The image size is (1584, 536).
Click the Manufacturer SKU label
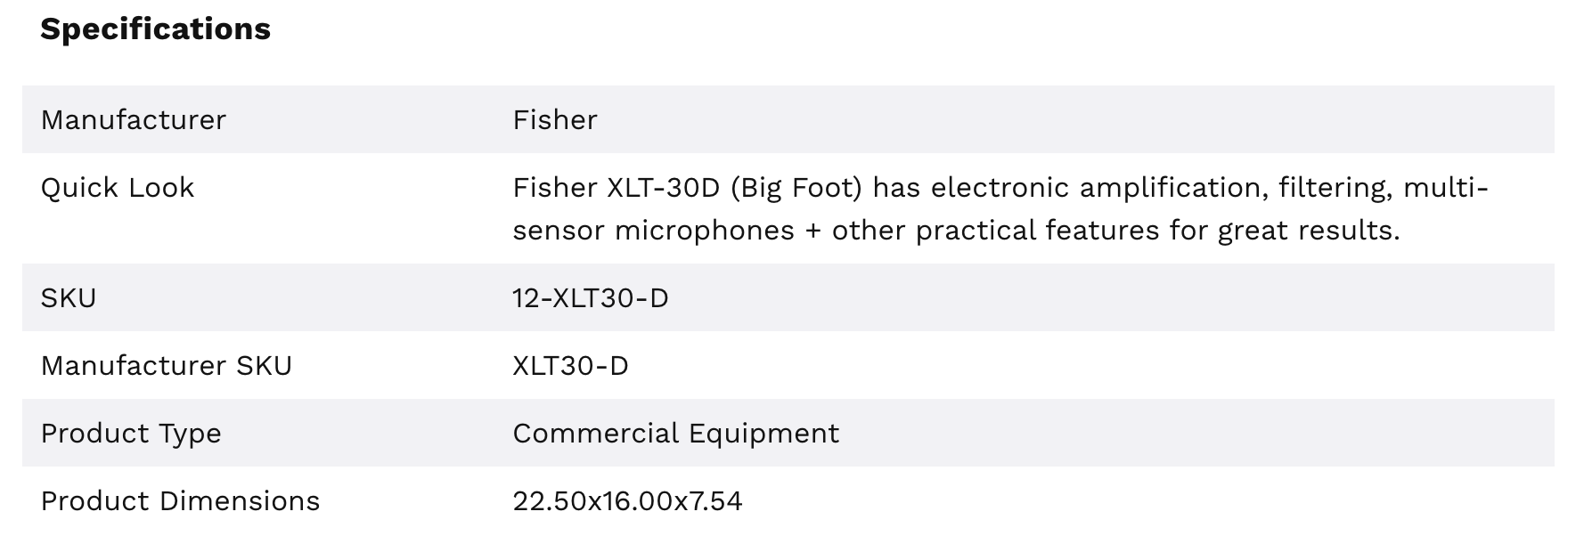(166, 366)
